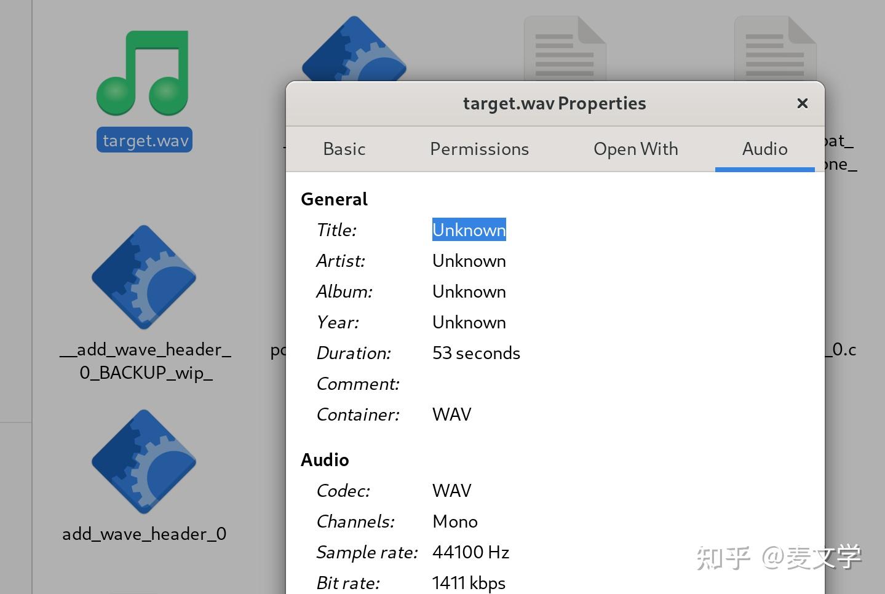Open the add_wave_header_0 gear program icon
Viewport: 885px width, 594px height.
[143, 461]
